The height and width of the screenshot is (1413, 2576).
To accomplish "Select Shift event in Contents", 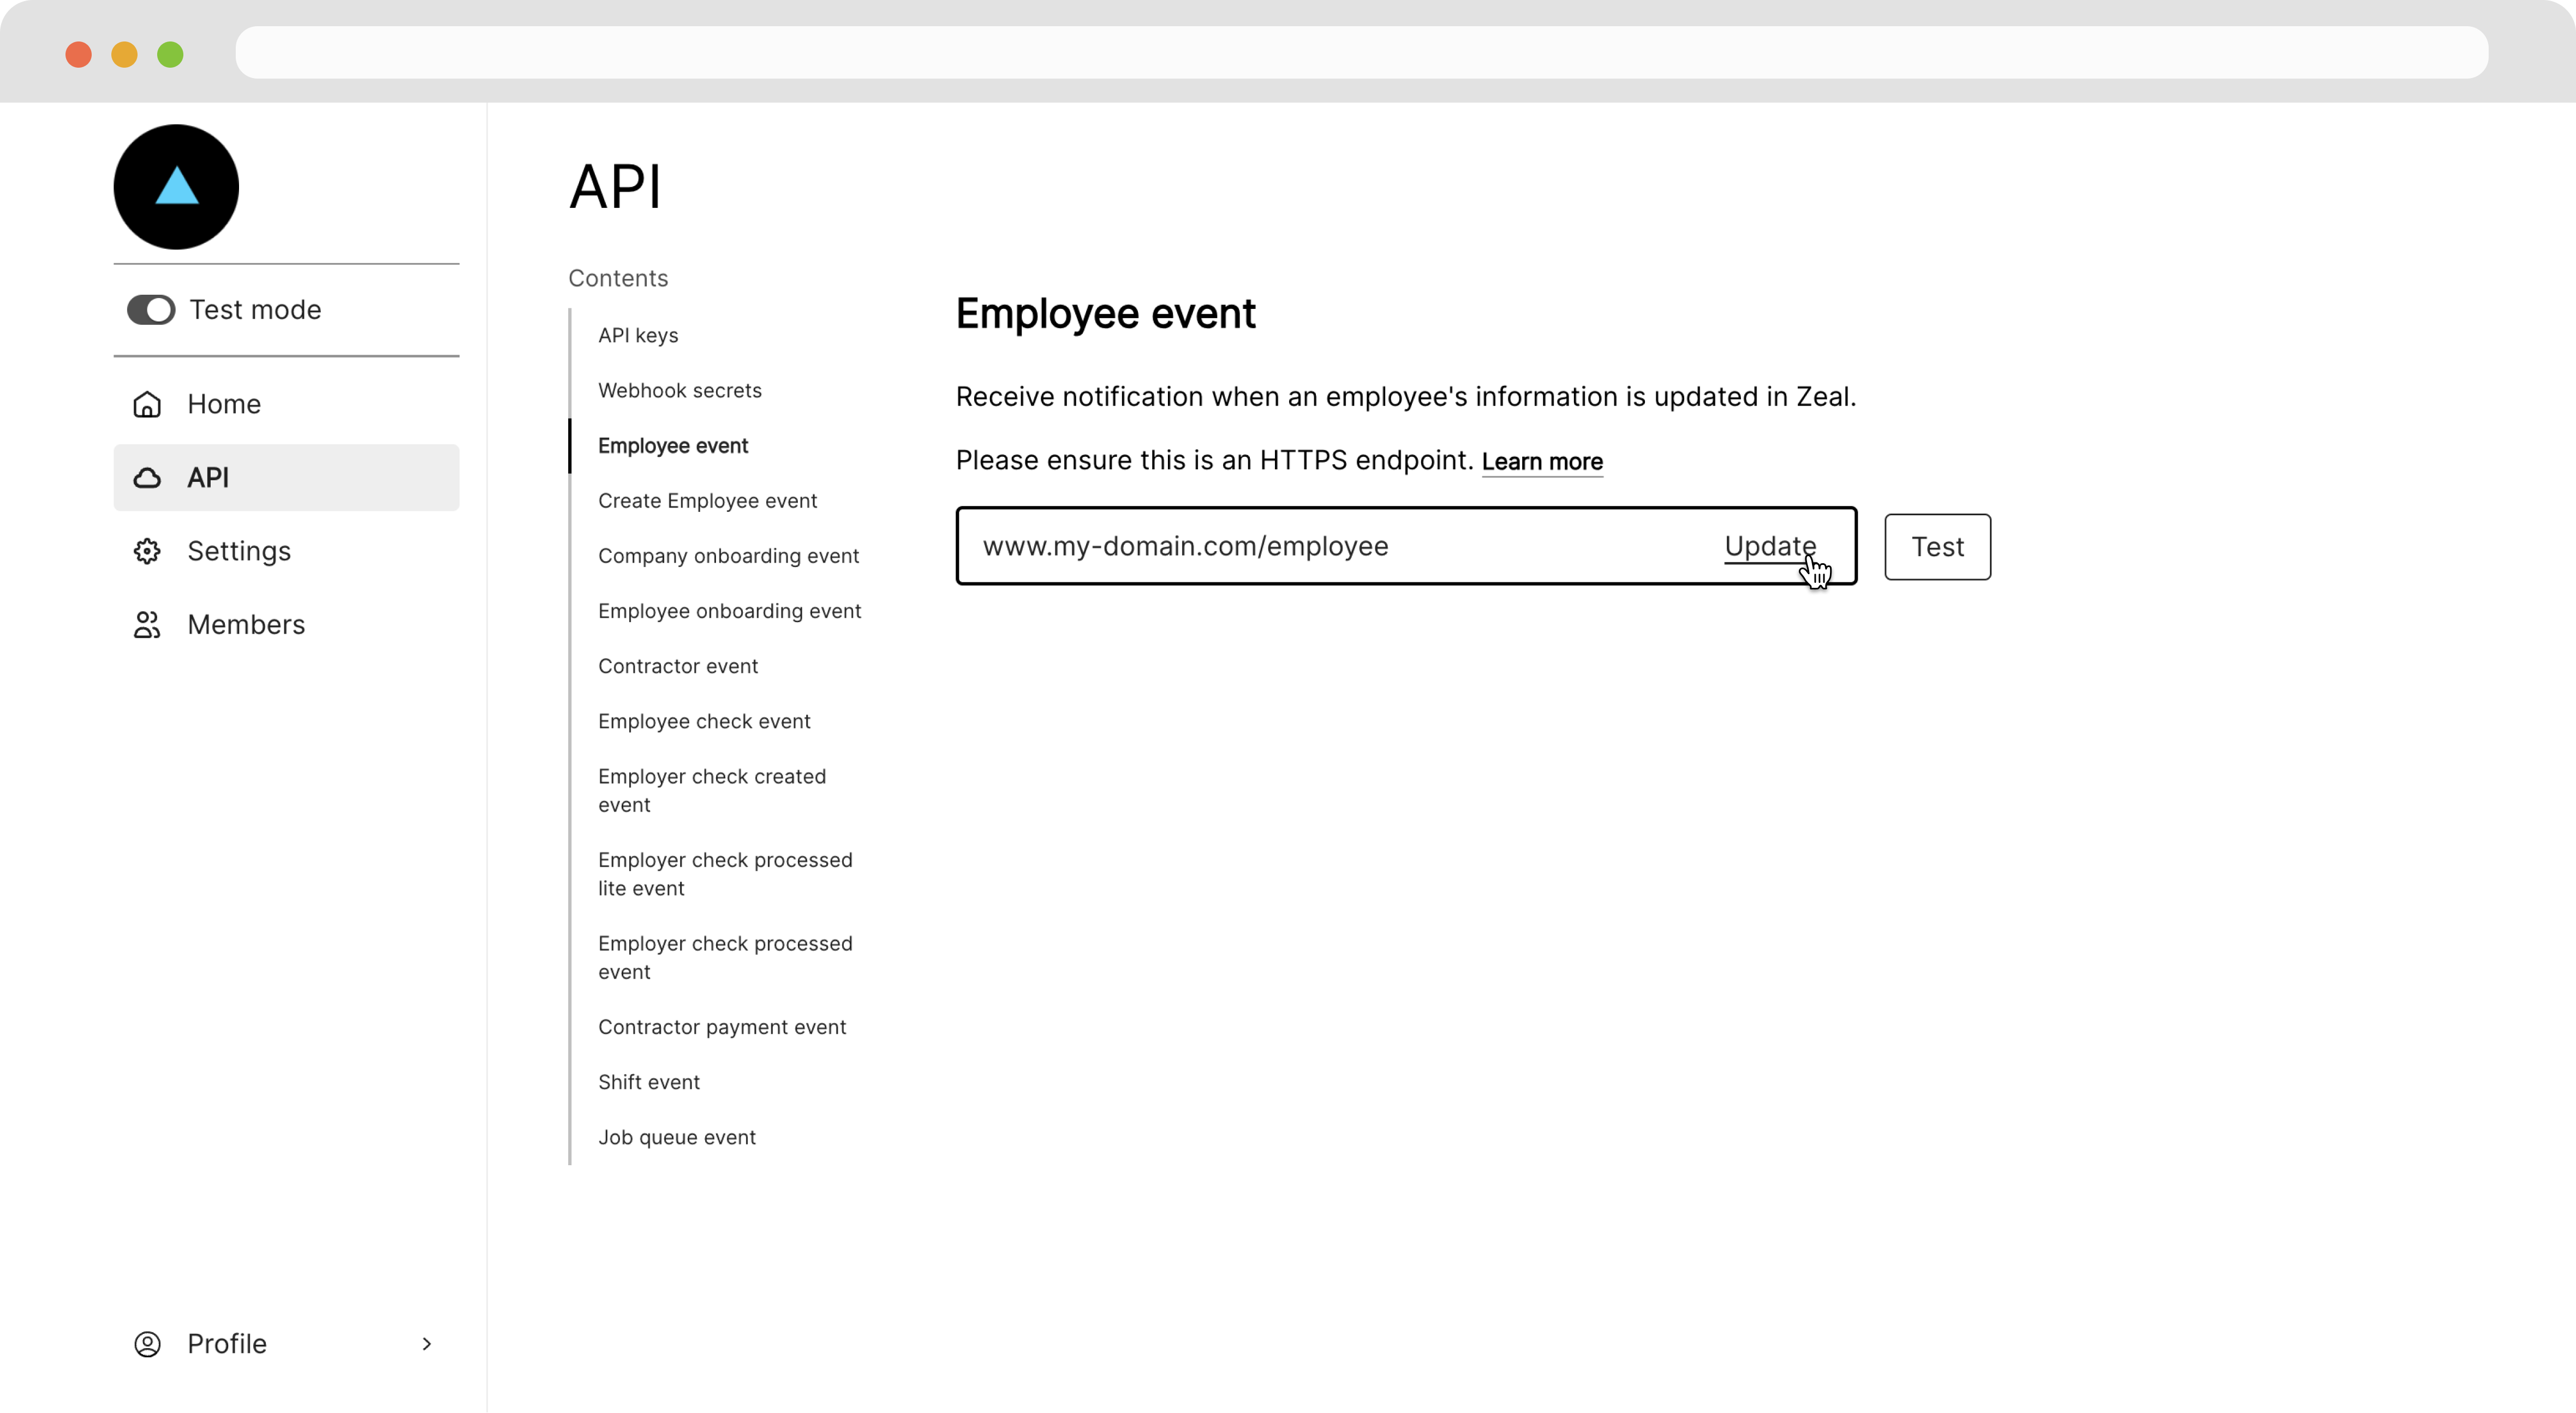I will [648, 1082].
